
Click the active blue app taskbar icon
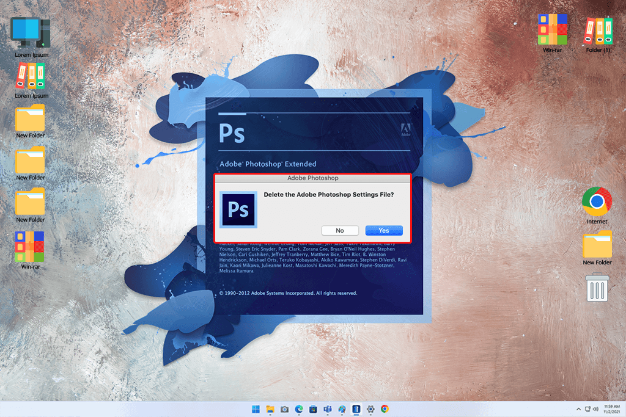point(356,409)
